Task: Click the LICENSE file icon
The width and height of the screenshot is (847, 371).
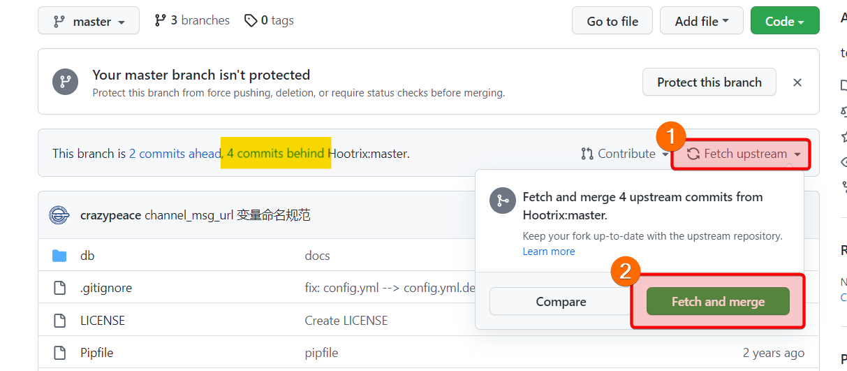Action: pos(59,321)
